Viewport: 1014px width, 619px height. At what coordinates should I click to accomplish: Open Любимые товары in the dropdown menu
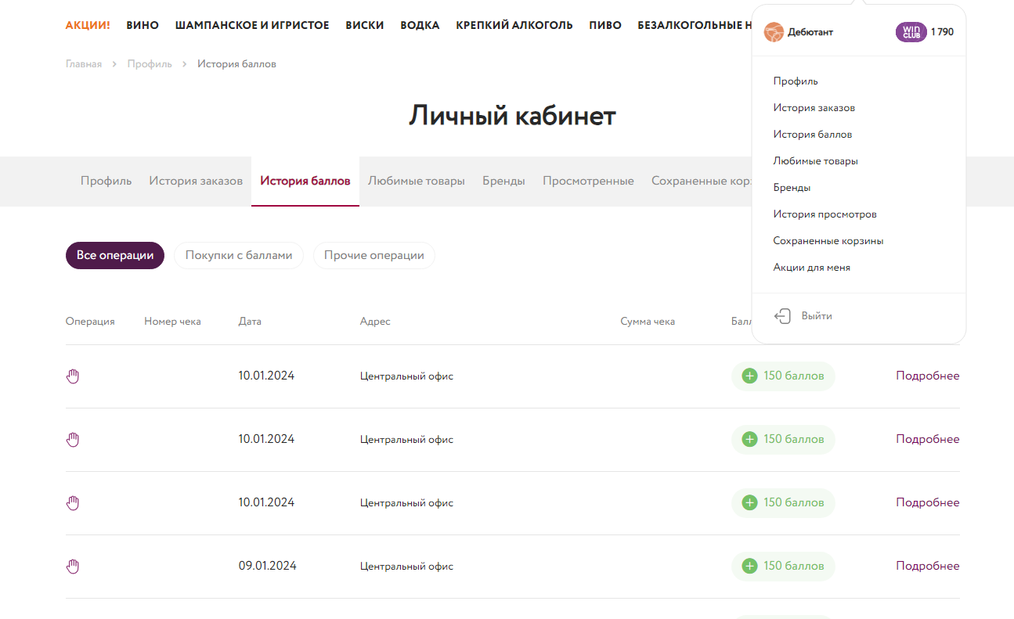[x=816, y=161]
